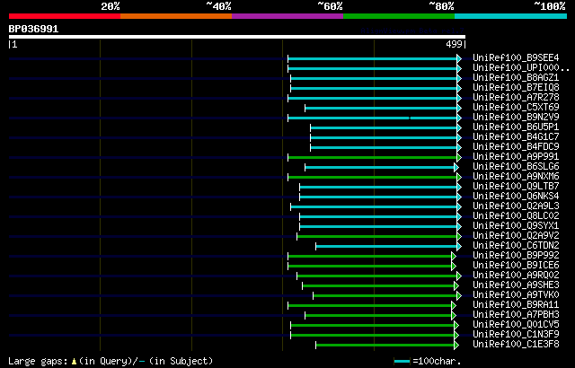575x368 pixels.
Task: Open the UniRef100_B7EIQ8 entry
Action: click(x=516, y=88)
